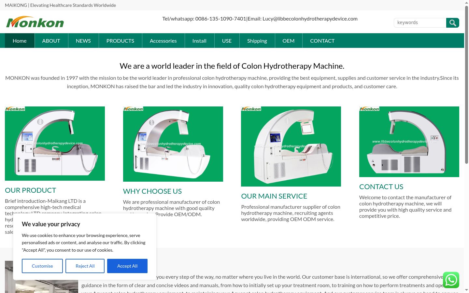Viewport: 469px width, 293px height.
Task: Click the world leader headline text
Action: 232,66
